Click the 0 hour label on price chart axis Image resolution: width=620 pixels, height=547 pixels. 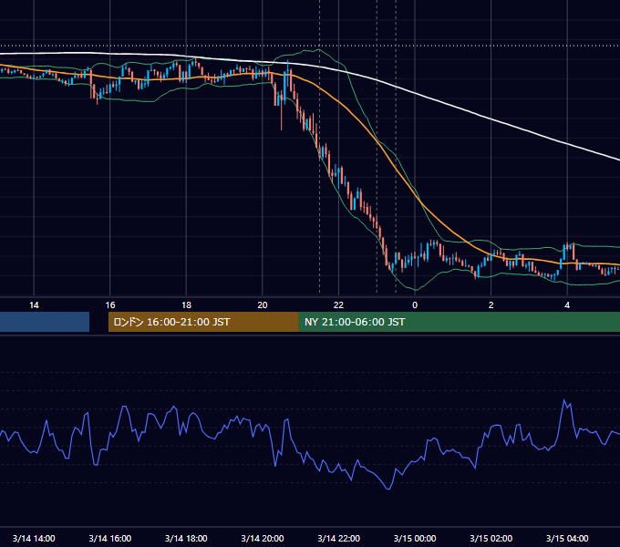pos(415,305)
